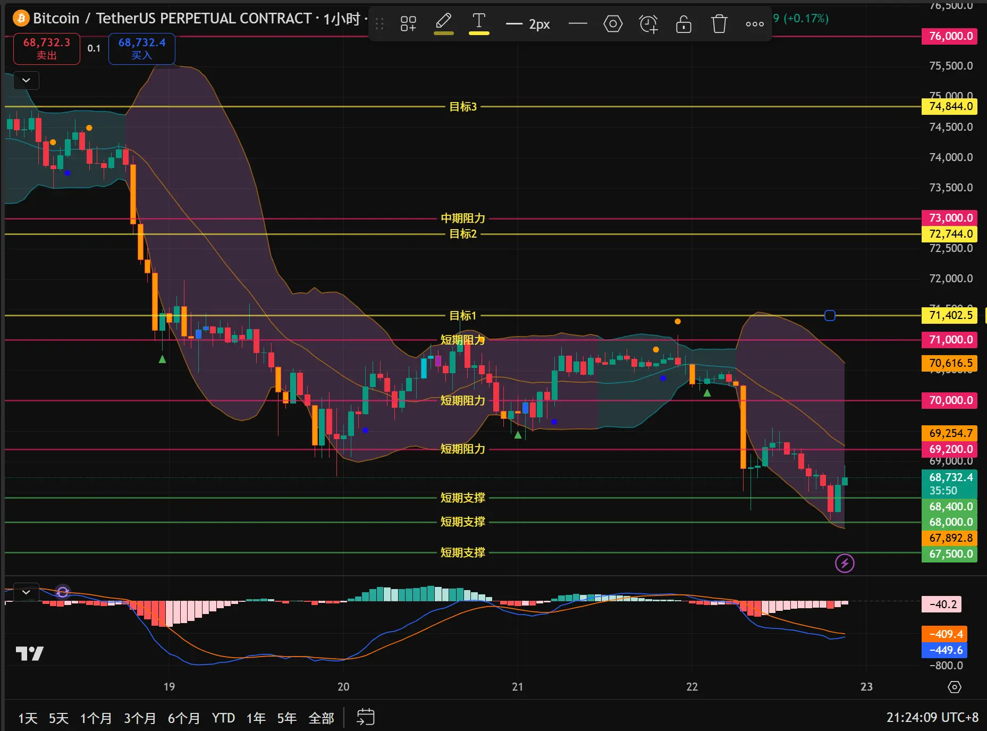Screen dimensions: 987x731
Task: Lock the selected drawing
Action: pyautogui.click(x=684, y=24)
